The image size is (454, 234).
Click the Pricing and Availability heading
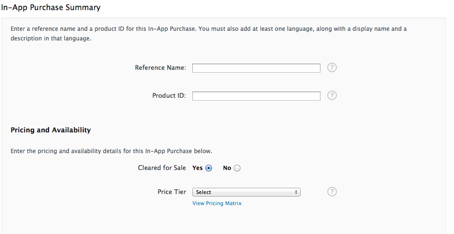point(51,130)
